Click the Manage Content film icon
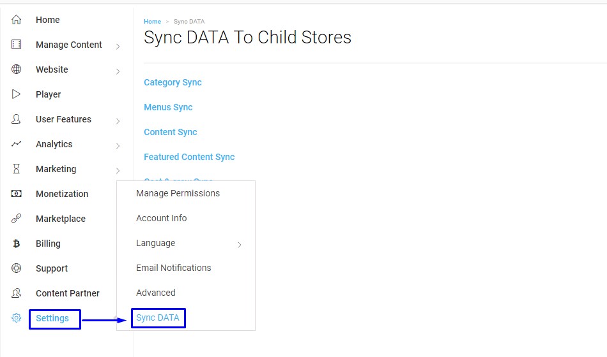Image resolution: width=607 pixels, height=357 pixels. [x=17, y=45]
